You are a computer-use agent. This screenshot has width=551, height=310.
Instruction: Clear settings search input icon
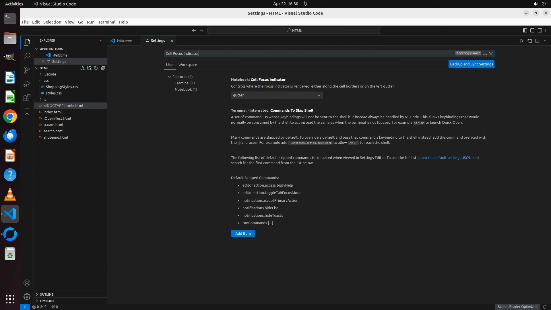(x=485, y=53)
